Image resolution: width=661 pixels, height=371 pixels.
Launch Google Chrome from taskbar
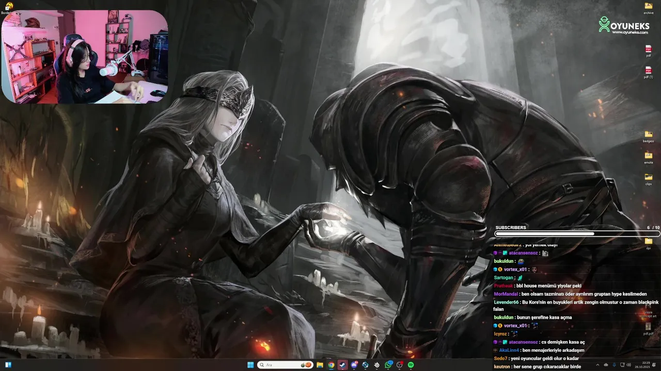[x=331, y=365]
